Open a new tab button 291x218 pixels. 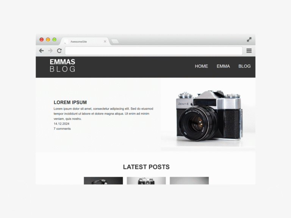tap(115, 41)
